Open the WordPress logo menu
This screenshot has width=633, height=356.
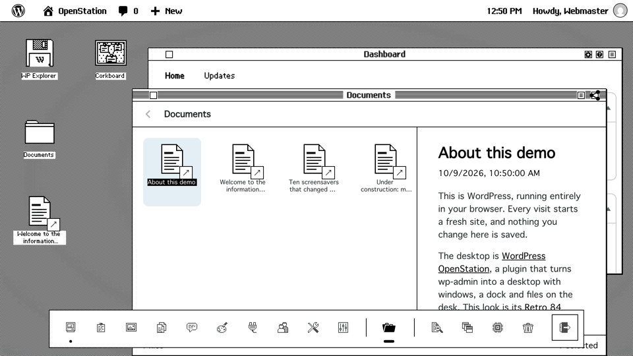point(18,11)
